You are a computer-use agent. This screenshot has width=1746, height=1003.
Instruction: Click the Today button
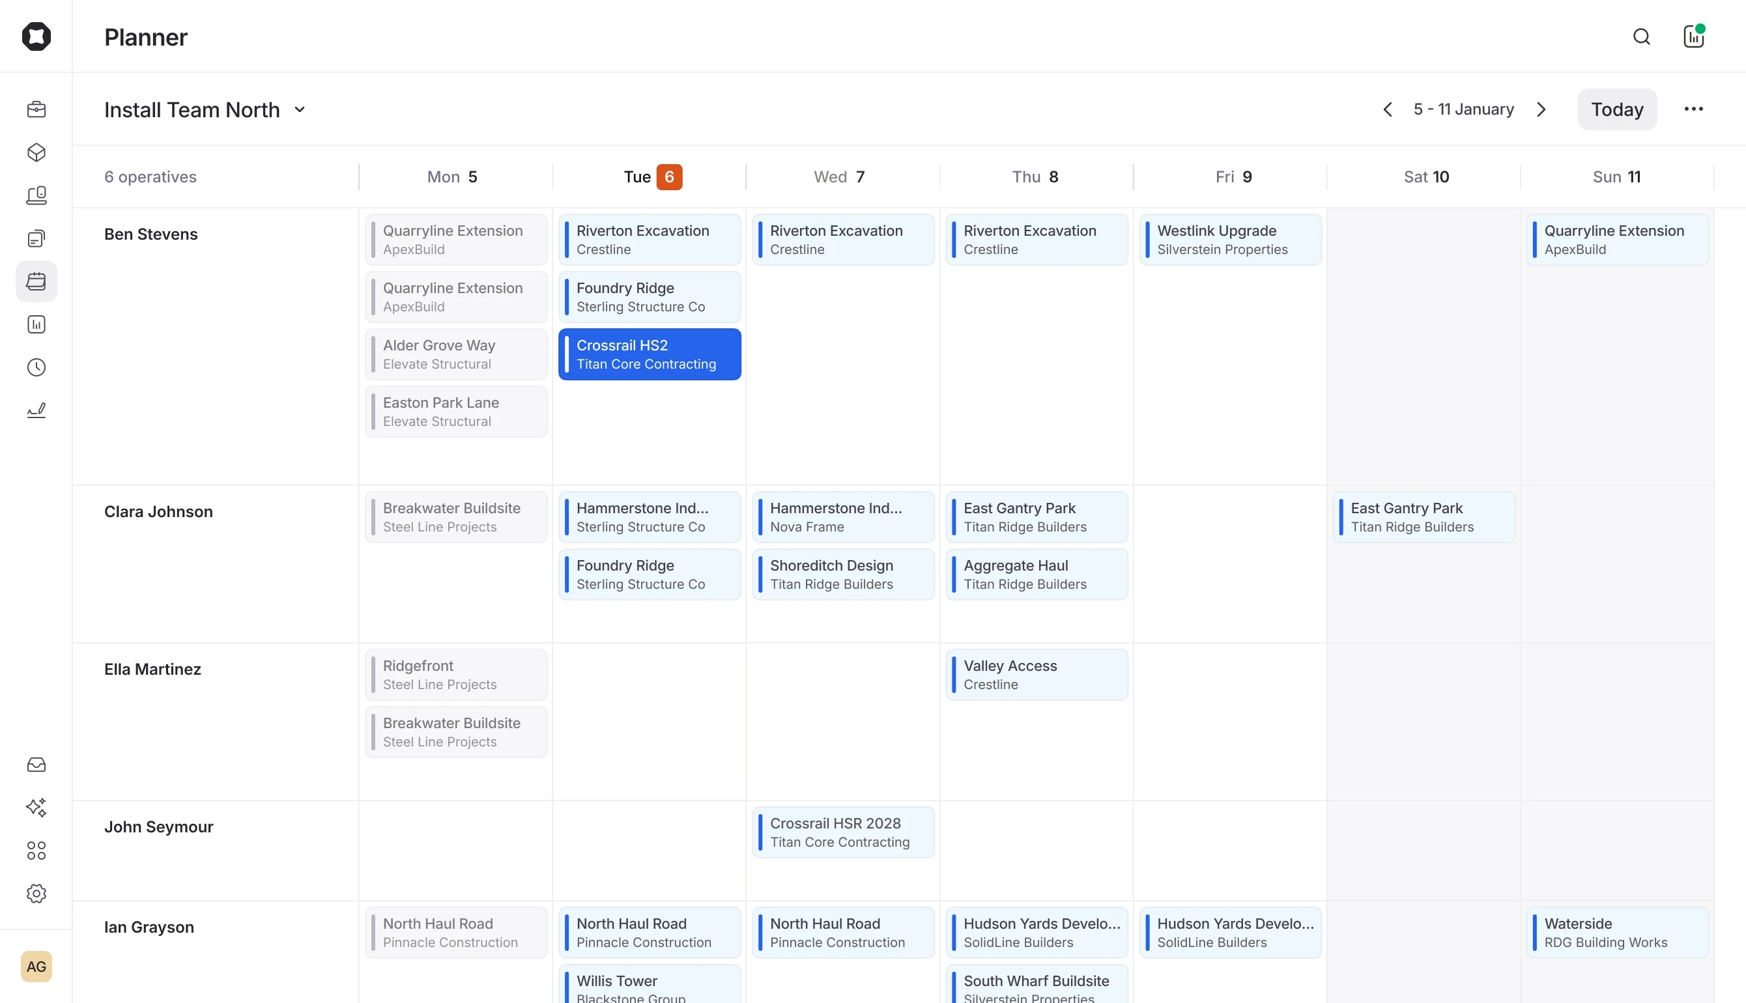point(1616,109)
